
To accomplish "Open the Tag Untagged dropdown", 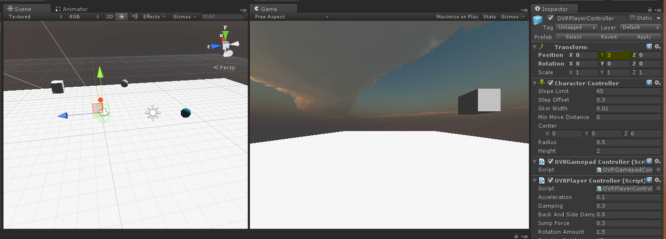I will click(577, 27).
